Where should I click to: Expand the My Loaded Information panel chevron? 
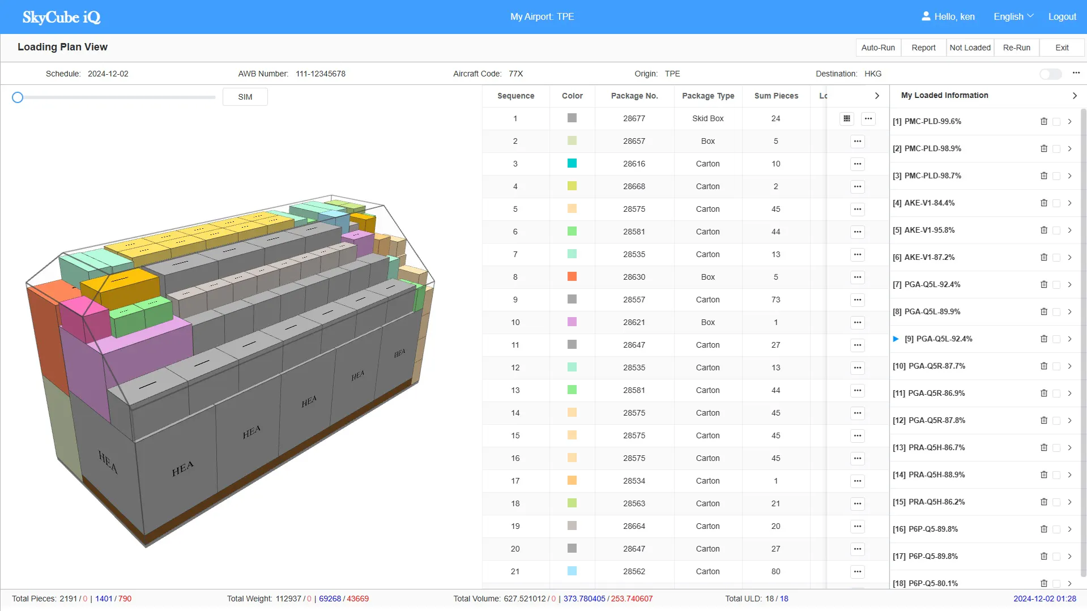click(1075, 96)
